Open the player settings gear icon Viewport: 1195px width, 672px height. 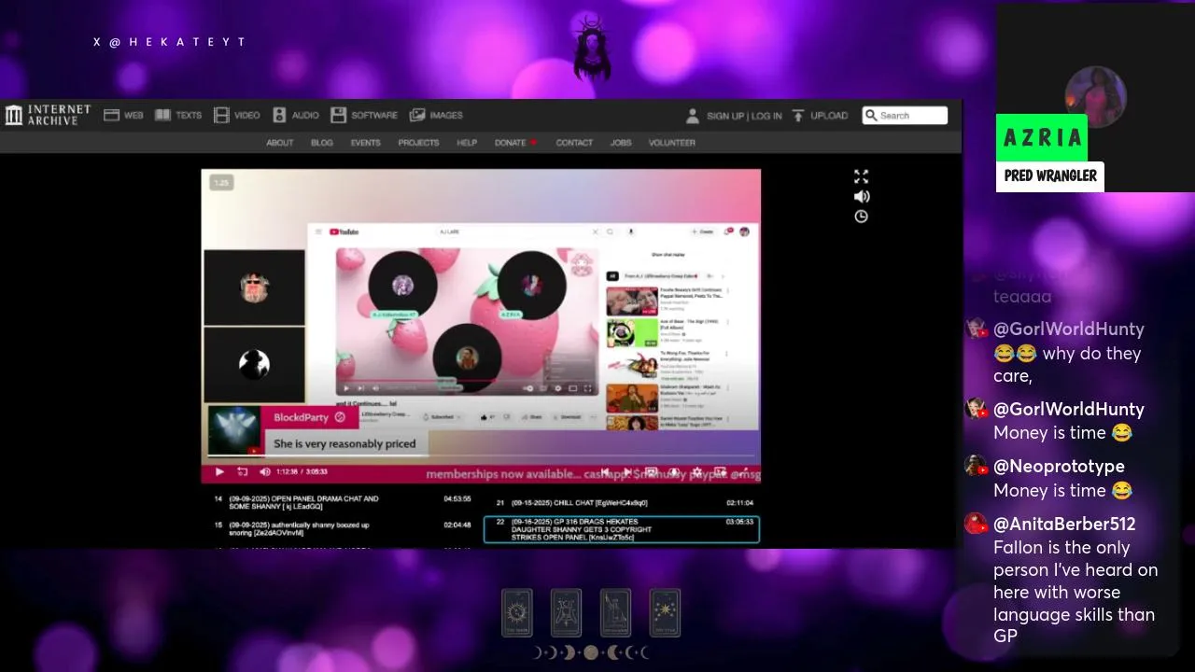pos(696,473)
